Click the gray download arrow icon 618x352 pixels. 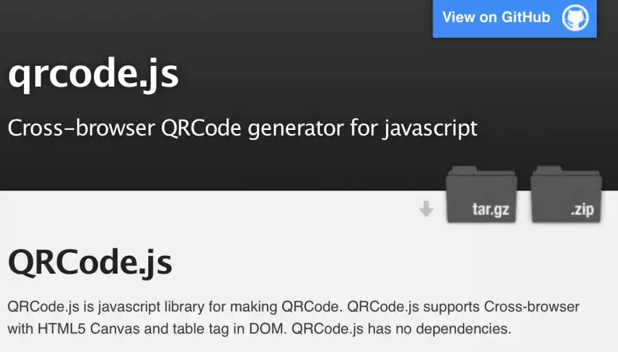[x=426, y=209]
